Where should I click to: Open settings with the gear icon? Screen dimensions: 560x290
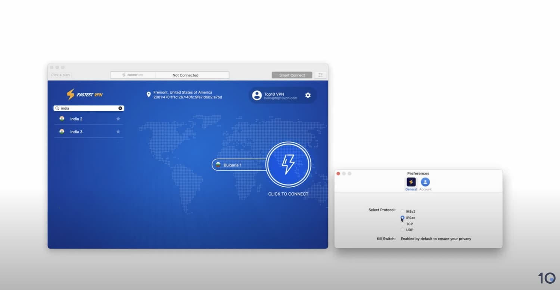(308, 95)
